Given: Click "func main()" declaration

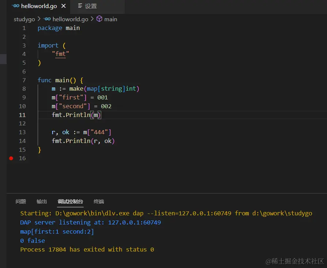Looking at the screenshot, I should click(x=57, y=80).
